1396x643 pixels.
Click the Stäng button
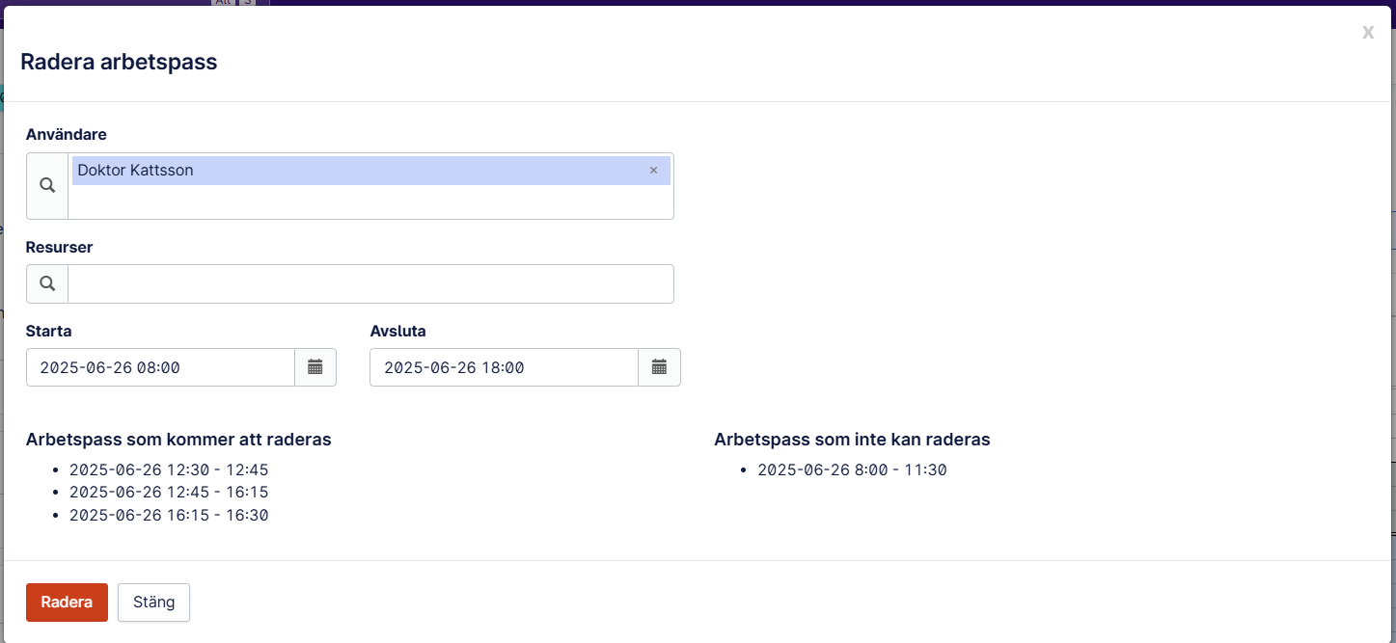pos(153,603)
